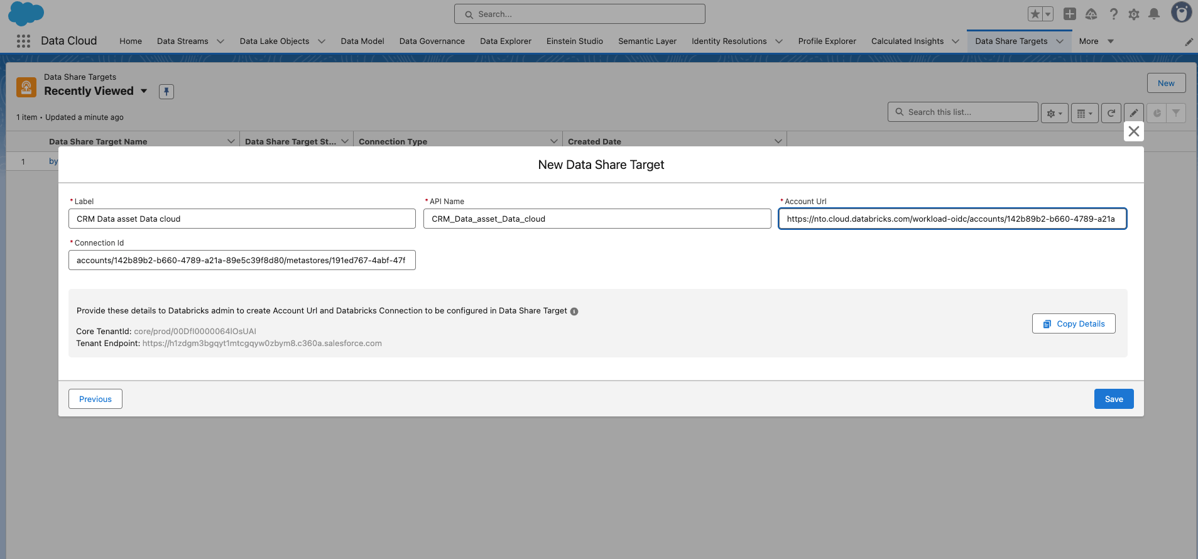This screenshot has height=559, width=1198.
Task: Click the Search this list field
Action: (963, 112)
